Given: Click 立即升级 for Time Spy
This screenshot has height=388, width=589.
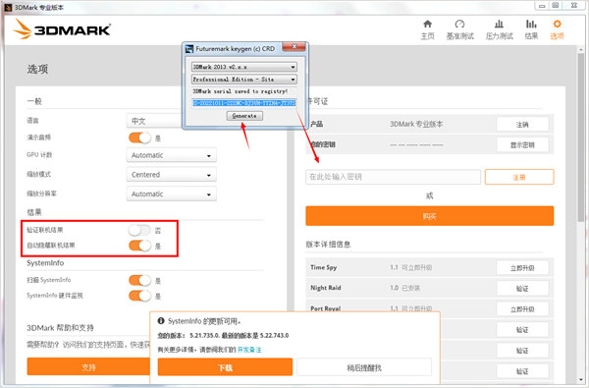Looking at the screenshot, I should pyautogui.click(x=522, y=268).
